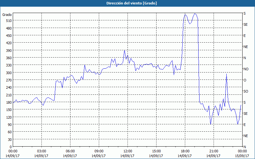Click the 15/09/17 date label
The width and height of the screenshot is (255, 159).
[242, 156]
